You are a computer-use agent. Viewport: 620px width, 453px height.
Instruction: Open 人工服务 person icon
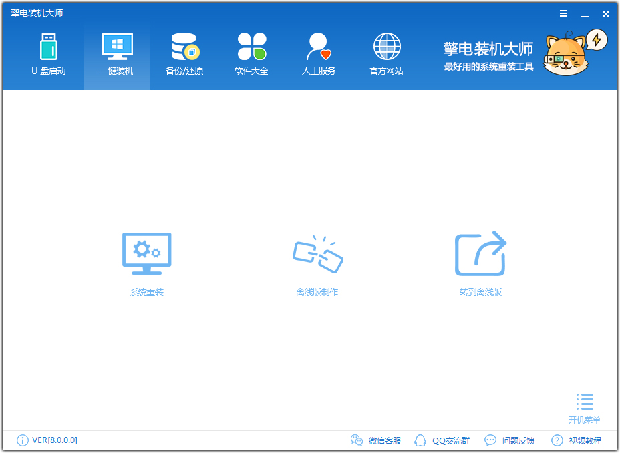(x=319, y=46)
